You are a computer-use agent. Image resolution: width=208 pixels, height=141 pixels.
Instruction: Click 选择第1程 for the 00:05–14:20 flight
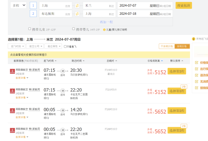pyautogui.click(x=177, y=111)
